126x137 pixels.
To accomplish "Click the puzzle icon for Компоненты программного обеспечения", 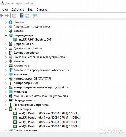I will tap(11, 70).
